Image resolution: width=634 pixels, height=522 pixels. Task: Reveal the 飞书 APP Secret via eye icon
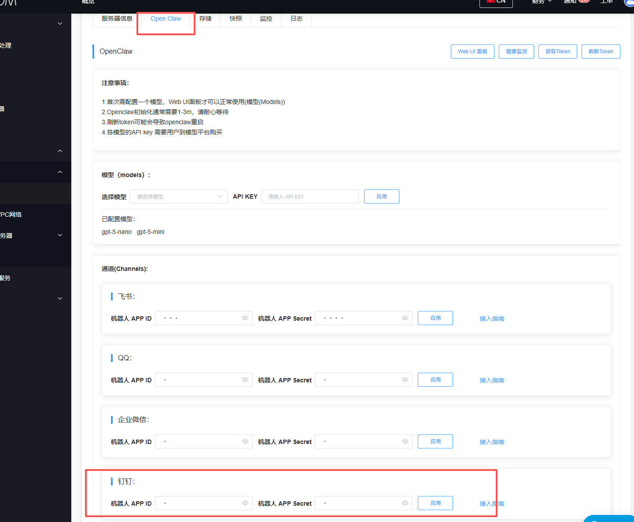(405, 318)
